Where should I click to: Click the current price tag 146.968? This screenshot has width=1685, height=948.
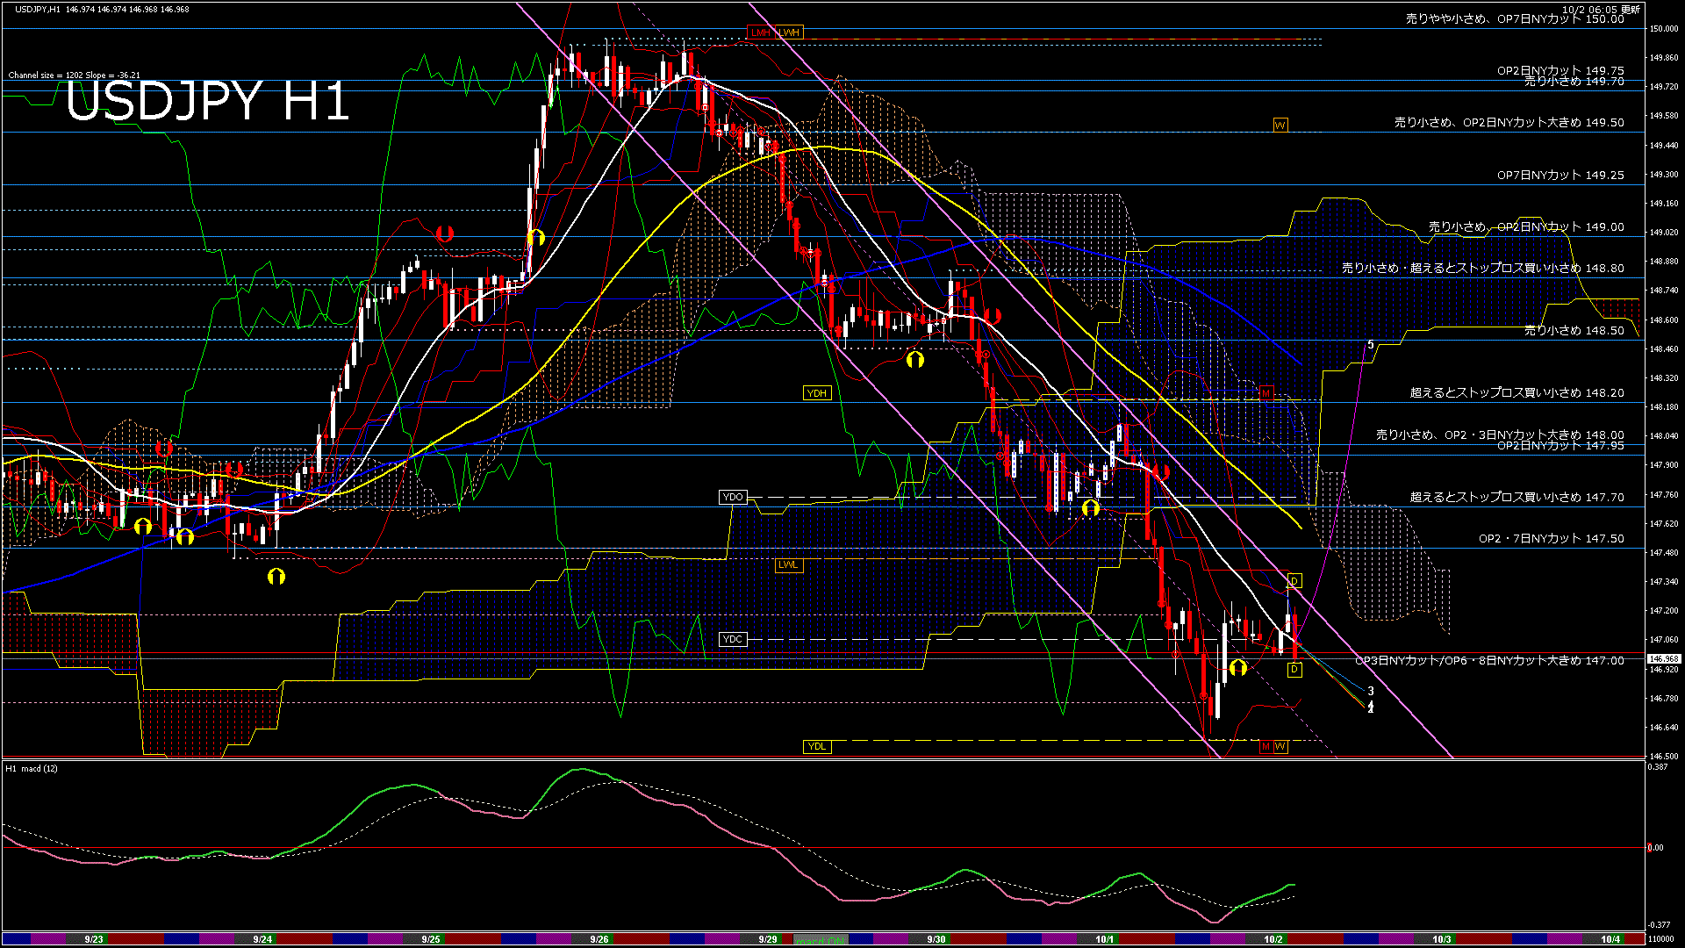click(x=1663, y=658)
